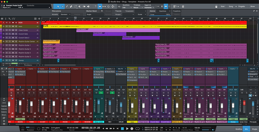Solo the bass track
The width and height of the screenshot is (259, 132).
[x=10, y=26]
